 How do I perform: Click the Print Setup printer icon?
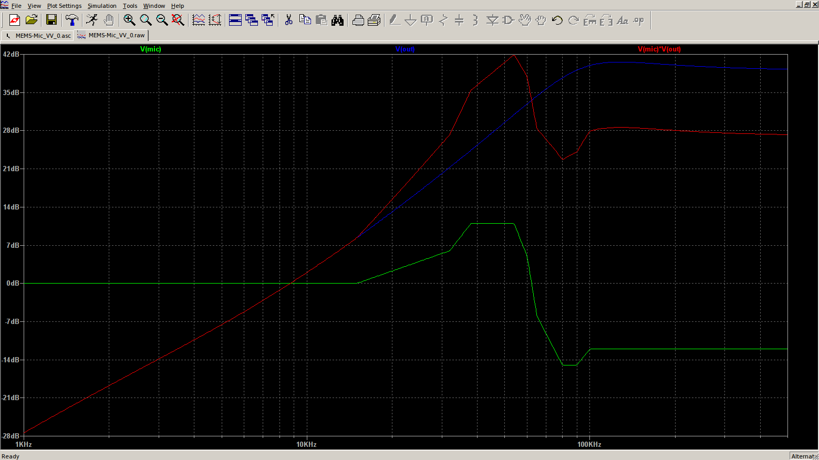[358, 20]
